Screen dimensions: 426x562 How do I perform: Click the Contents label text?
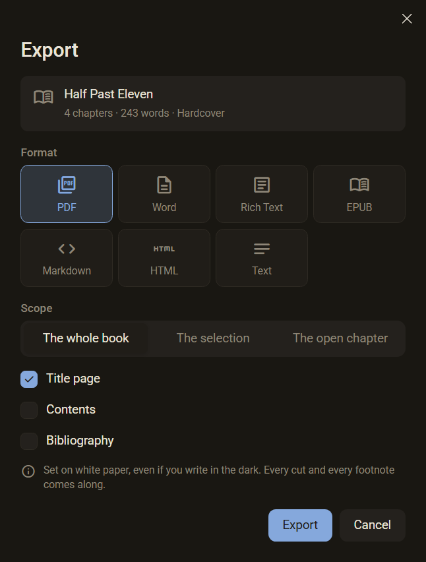tap(71, 410)
